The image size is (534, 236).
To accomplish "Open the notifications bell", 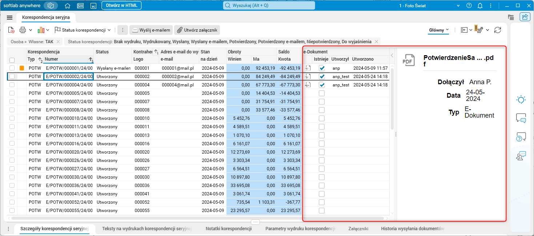I will 480,5.
